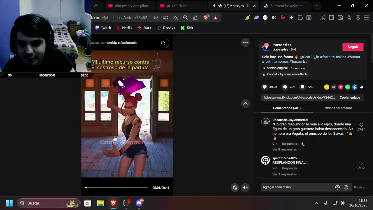Insert a mention with the @ icon
The width and height of the screenshot is (373, 210).
point(337,187)
